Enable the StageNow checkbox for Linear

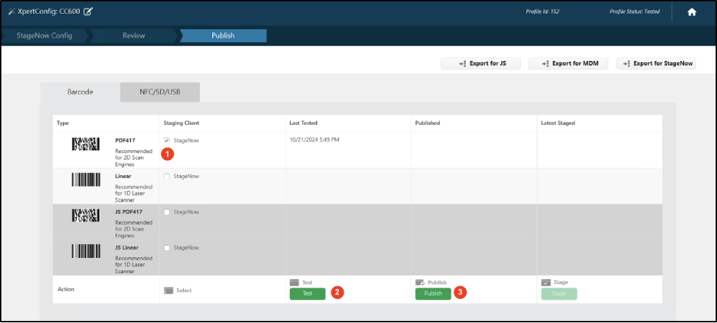166,176
